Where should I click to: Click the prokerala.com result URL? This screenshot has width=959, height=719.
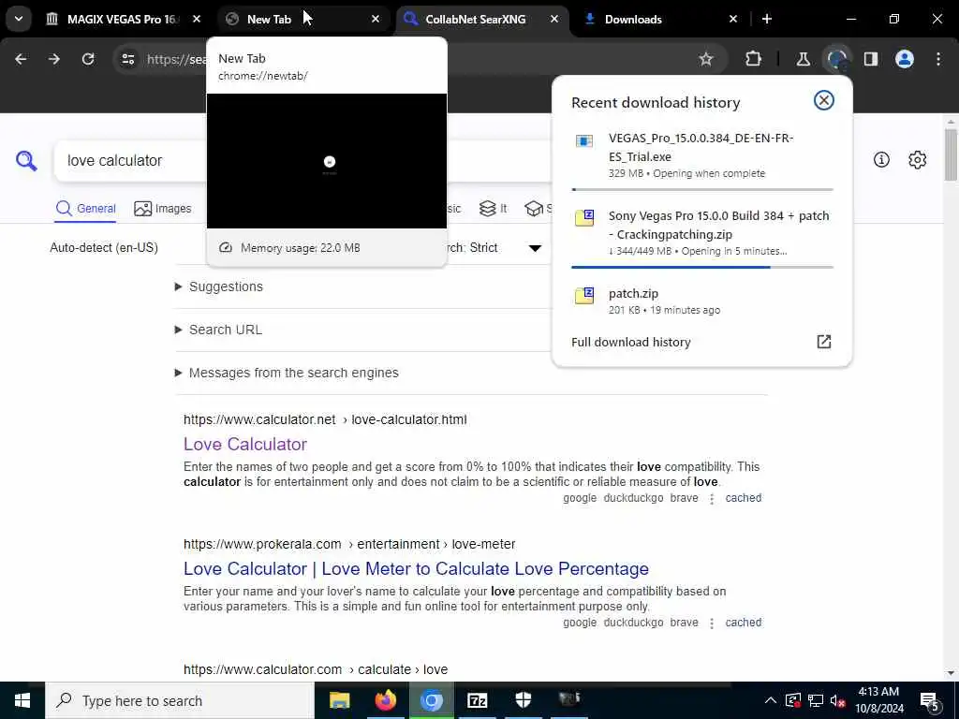click(x=349, y=544)
